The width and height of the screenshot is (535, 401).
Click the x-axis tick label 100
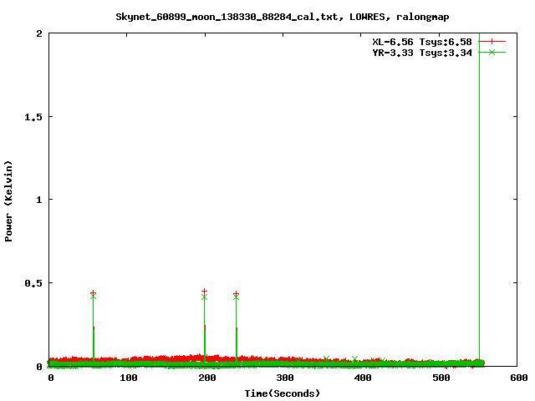128,378
